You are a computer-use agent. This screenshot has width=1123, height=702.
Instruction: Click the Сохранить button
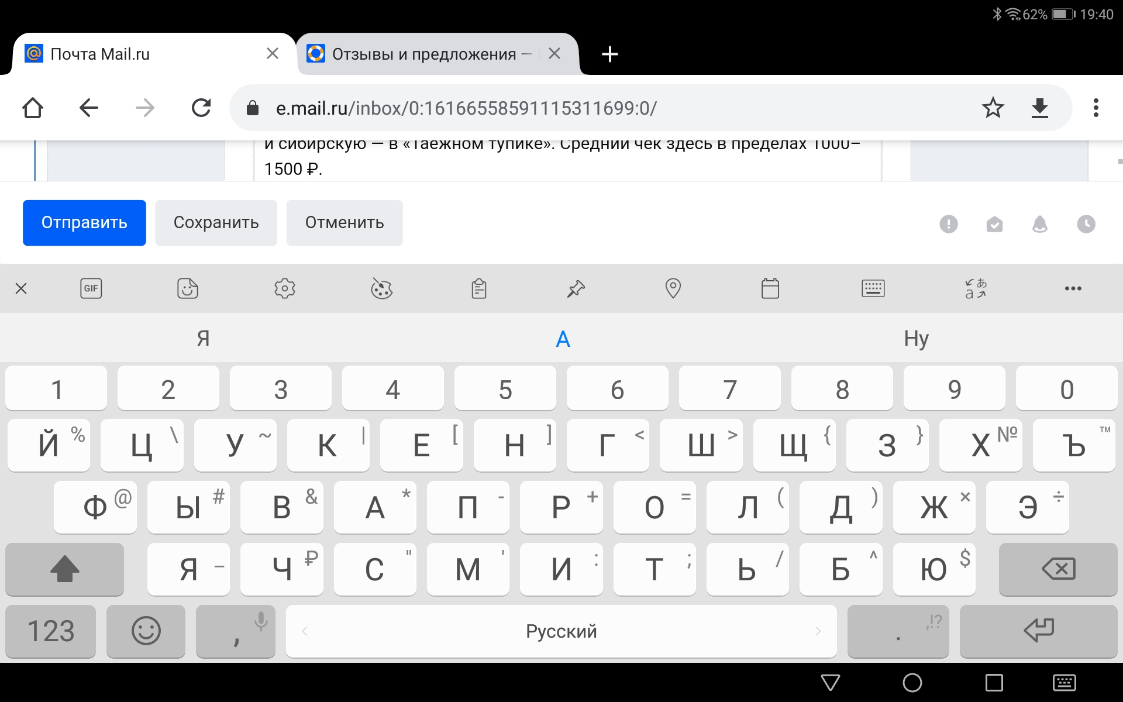pyautogui.click(x=216, y=223)
